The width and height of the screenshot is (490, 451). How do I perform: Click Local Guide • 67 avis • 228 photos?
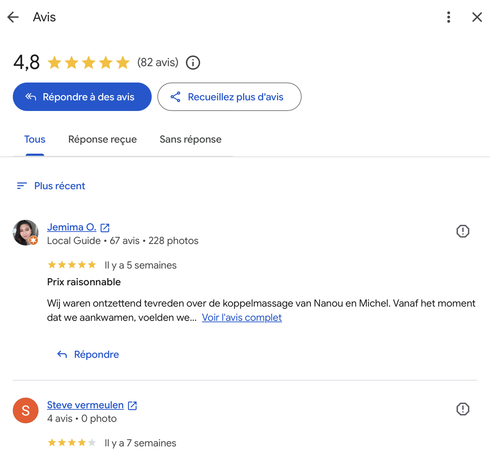(x=123, y=241)
